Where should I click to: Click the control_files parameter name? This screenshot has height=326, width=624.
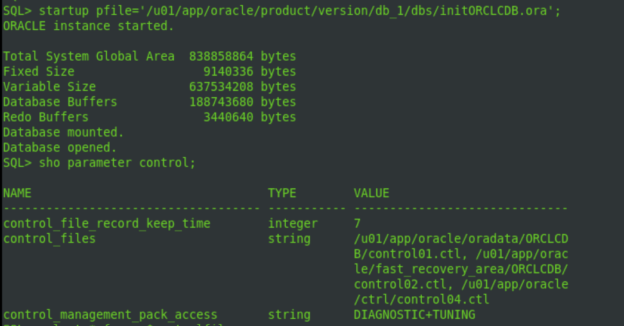tap(50, 239)
